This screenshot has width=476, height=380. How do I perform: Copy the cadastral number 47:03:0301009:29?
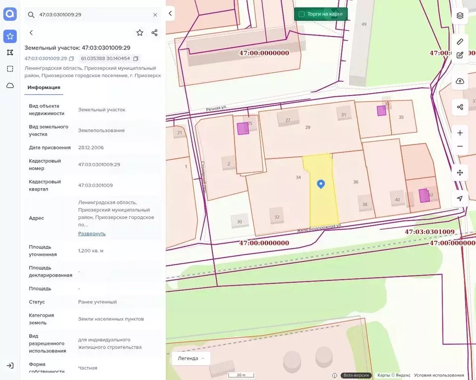(71, 58)
